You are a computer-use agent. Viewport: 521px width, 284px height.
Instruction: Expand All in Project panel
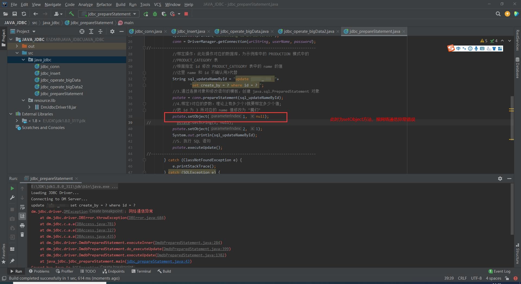tap(91, 31)
